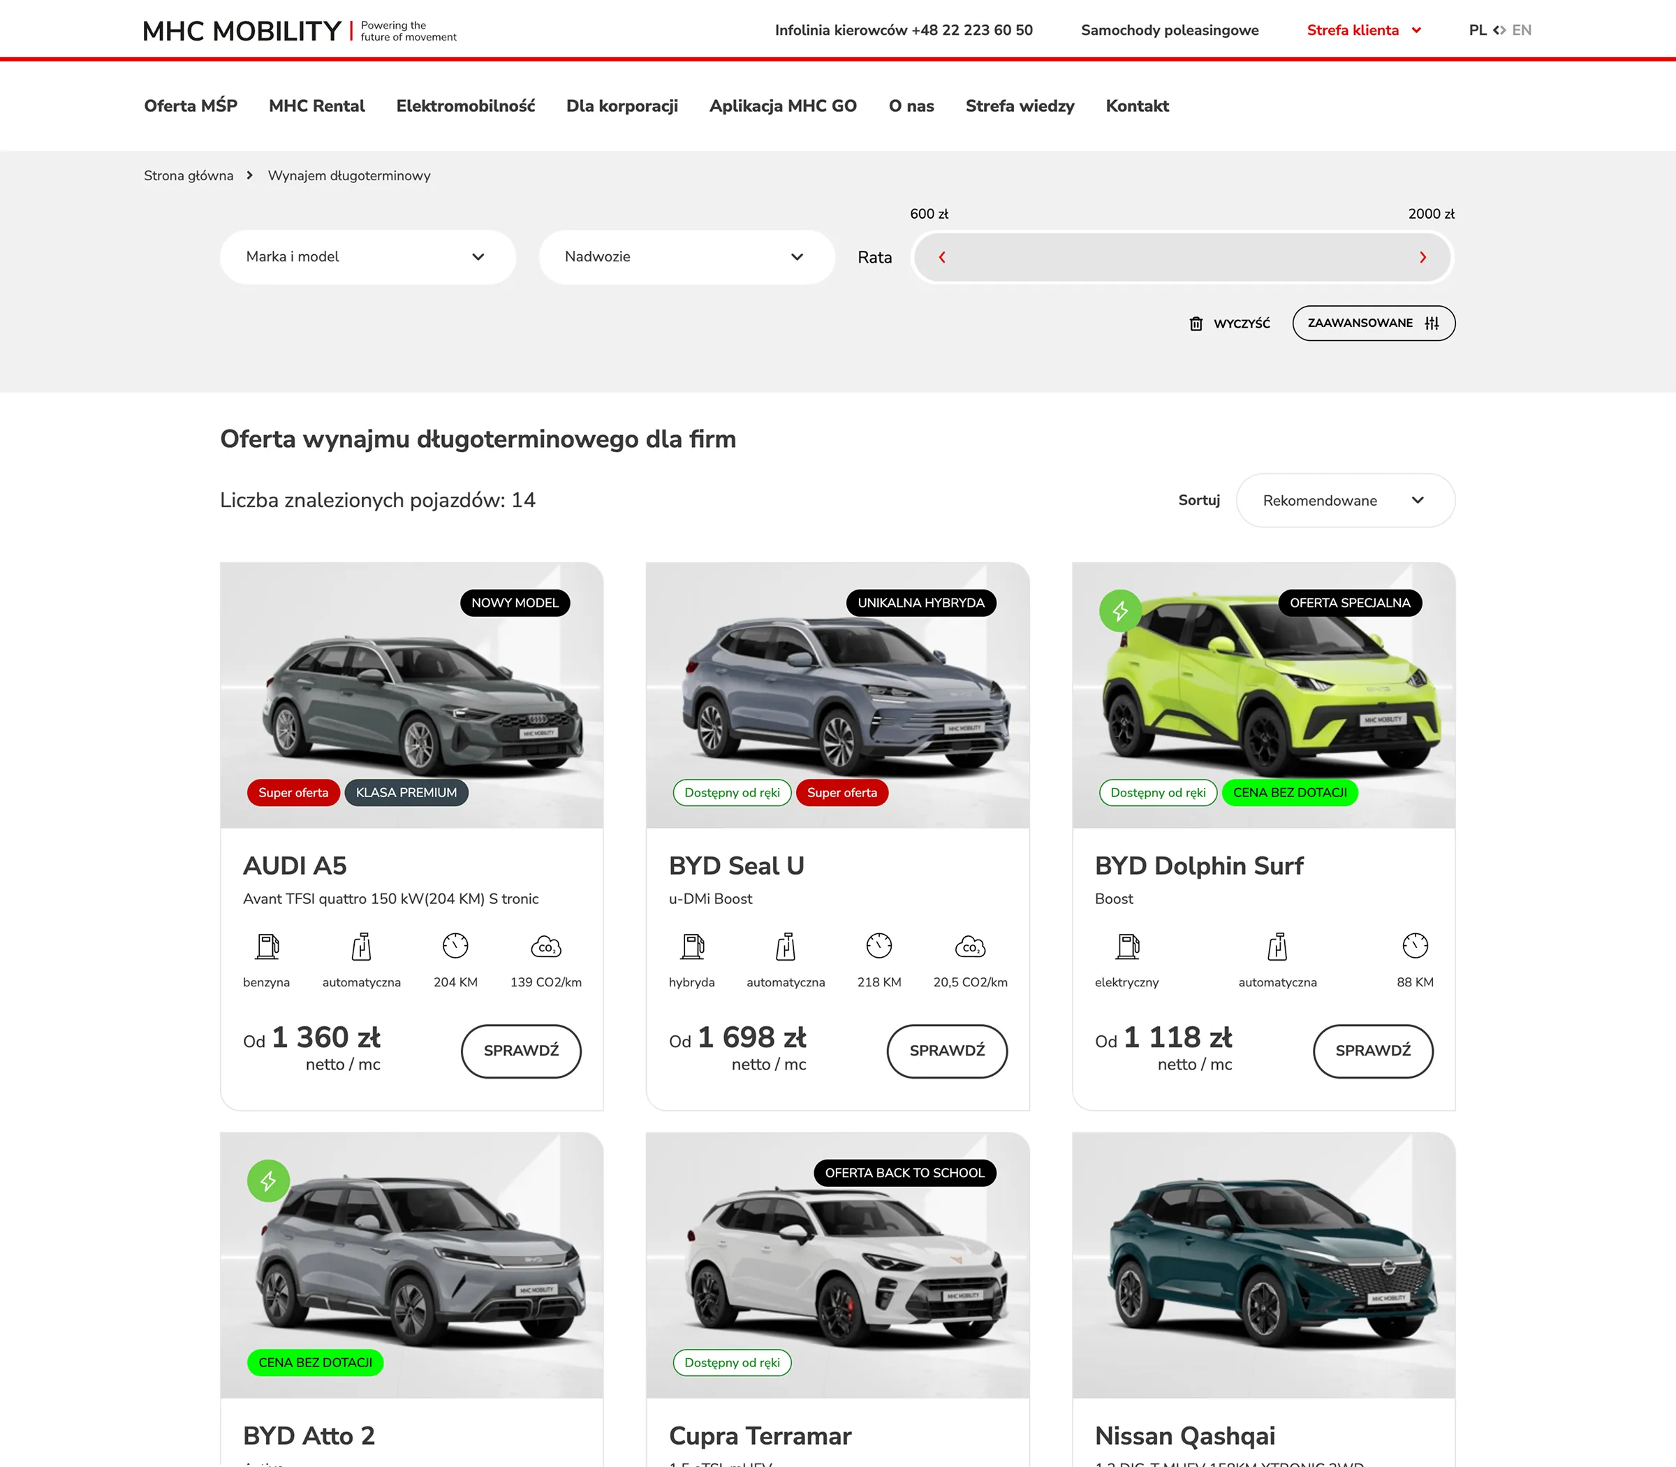Click SPRAWDŹ button on AUDI A5 card
This screenshot has height=1467, width=1676.
[521, 1051]
